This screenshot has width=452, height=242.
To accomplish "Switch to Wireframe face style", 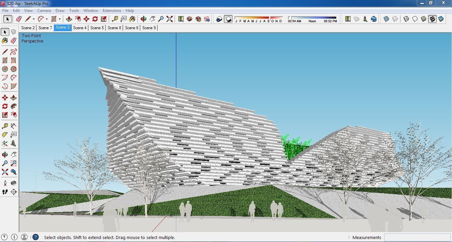I will [406, 19].
